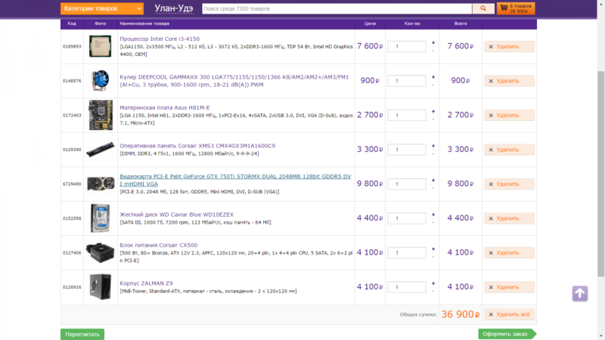Remove the Asus H81M-E motherboard row
The image size is (605, 340).
click(x=509, y=115)
